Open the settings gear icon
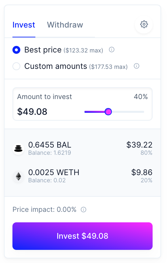The height and width of the screenshot is (263, 167). (x=144, y=25)
